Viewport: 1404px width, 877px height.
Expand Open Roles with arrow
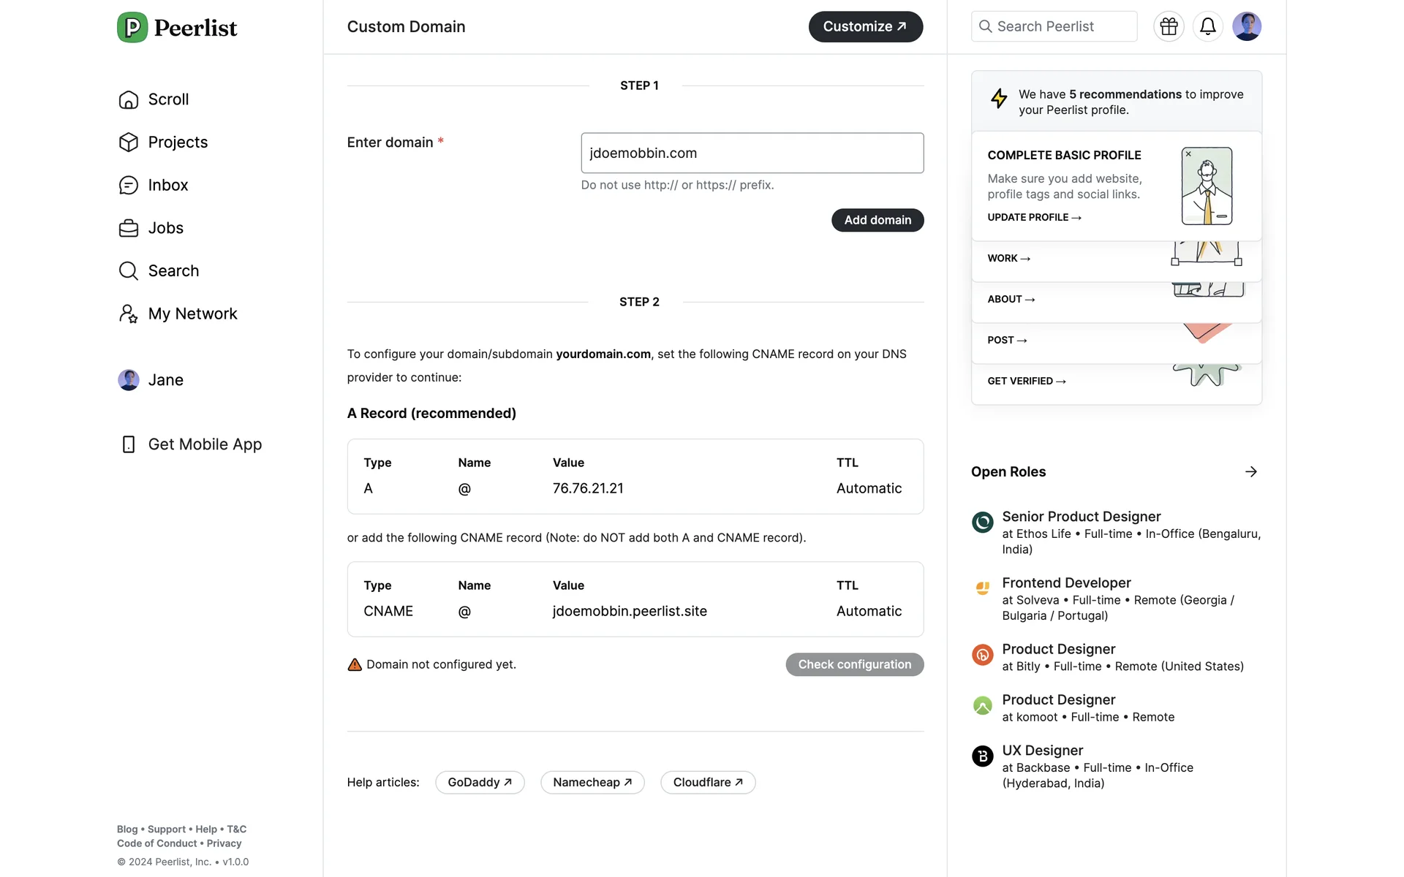(1250, 472)
